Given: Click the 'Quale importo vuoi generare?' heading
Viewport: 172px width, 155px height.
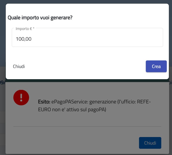Looking at the screenshot, I should tap(40, 17).
